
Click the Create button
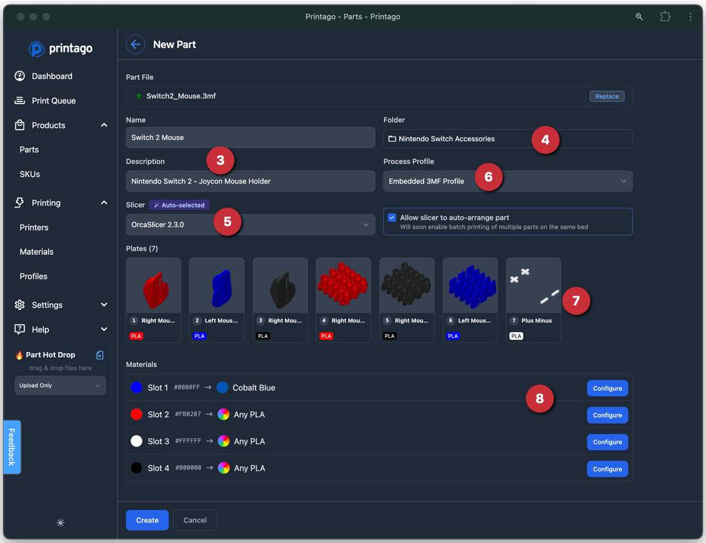[x=147, y=520]
